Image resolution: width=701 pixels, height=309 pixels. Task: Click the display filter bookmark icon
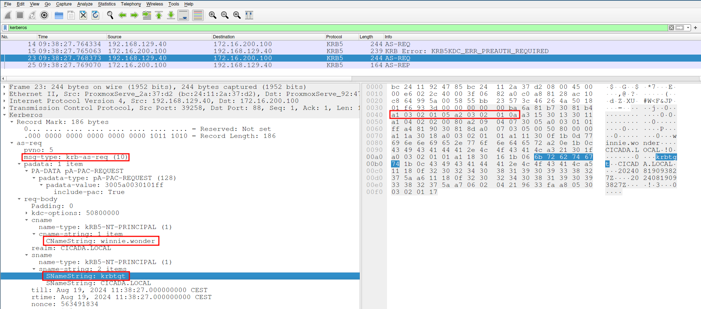(5, 28)
